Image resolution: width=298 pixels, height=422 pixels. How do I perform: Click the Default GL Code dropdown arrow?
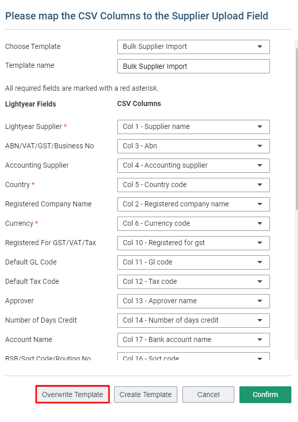pos(259,262)
